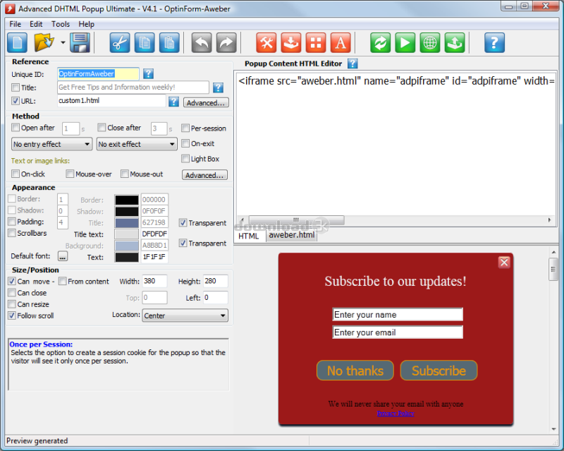The image size is (564, 451).
Task: Click the Enter your email field in preview
Action: (x=398, y=332)
